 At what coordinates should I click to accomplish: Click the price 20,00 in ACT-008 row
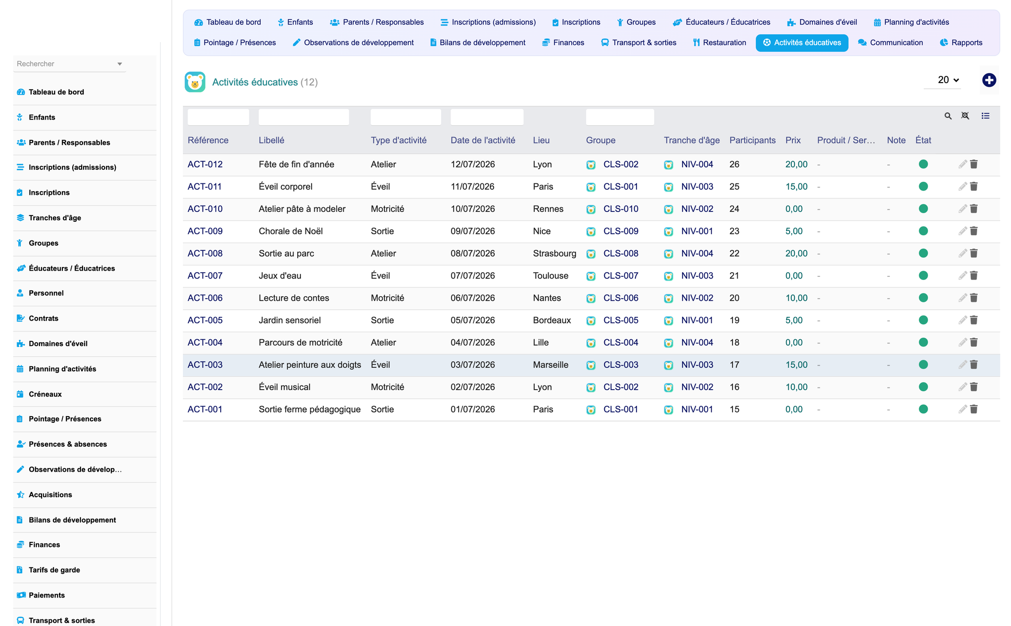coord(796,254)
